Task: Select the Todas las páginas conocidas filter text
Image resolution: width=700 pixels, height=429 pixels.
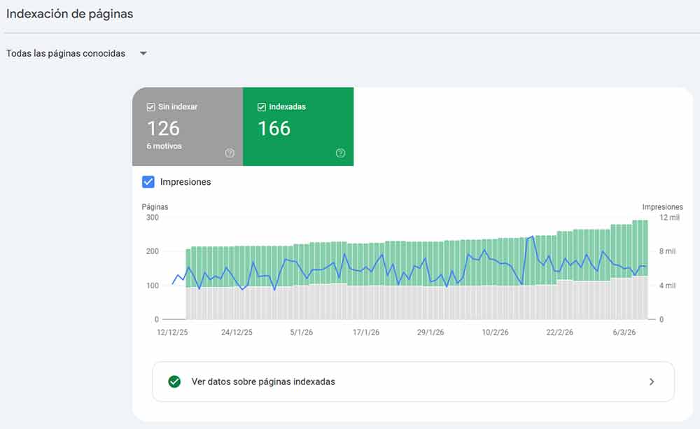Action: (x=66, y=54)
